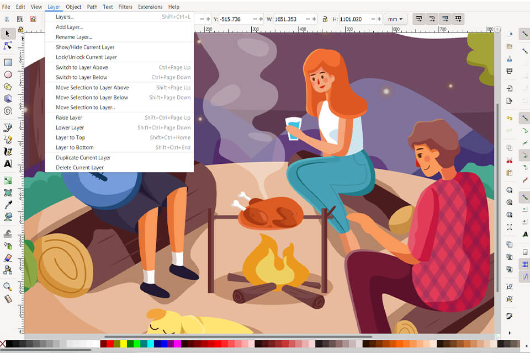Image resolution: width=530 pixels, height=353 pixels.
Task: Increase the W width value with plus
Action: coord(314,19)
